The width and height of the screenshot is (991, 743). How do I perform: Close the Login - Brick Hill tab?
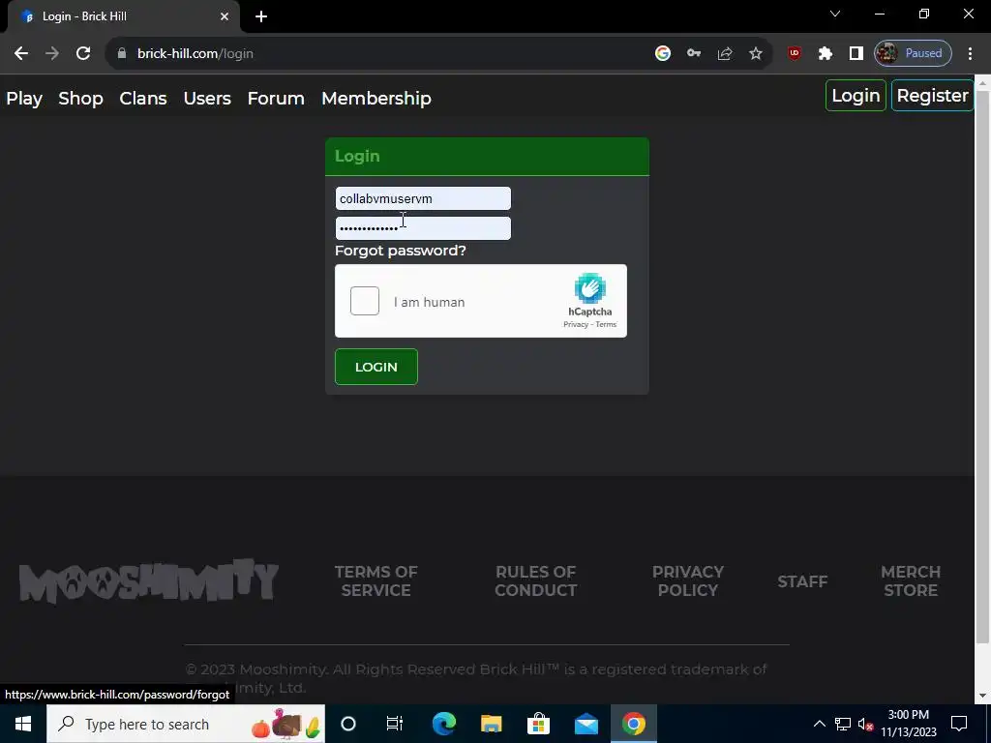(225, 16)
